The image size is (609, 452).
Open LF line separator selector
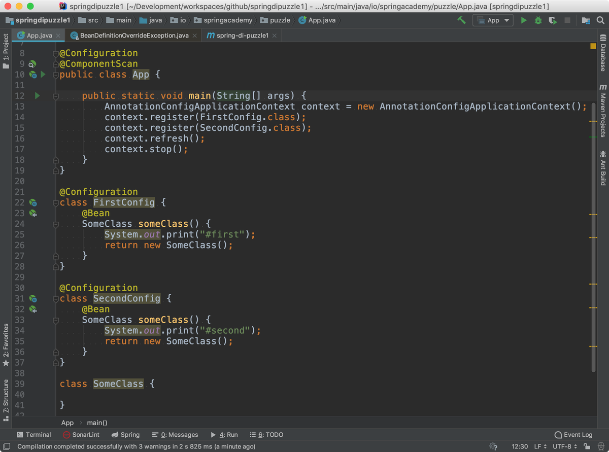(540, 446)
